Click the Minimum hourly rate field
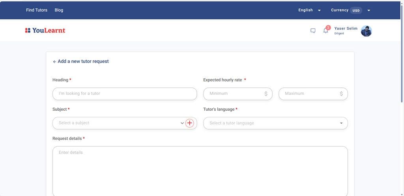 tap(238, 94)
